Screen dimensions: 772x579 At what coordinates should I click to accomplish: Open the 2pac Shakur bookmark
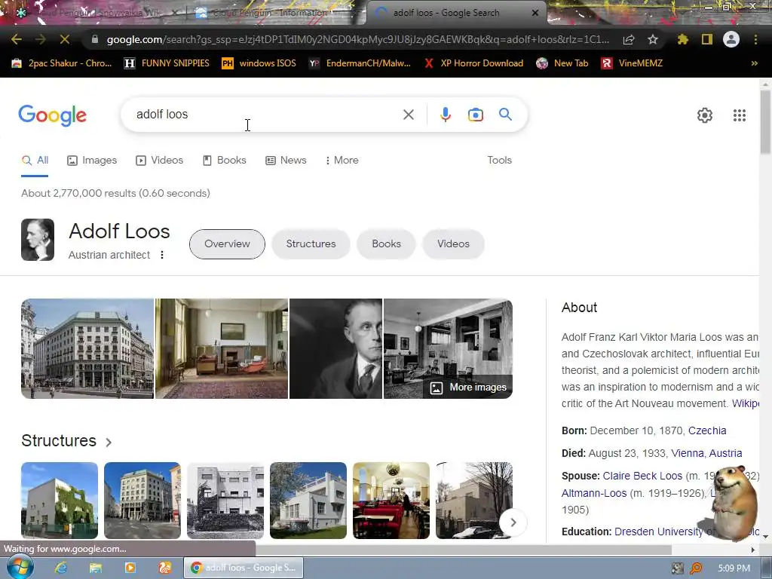coord(62,63)
